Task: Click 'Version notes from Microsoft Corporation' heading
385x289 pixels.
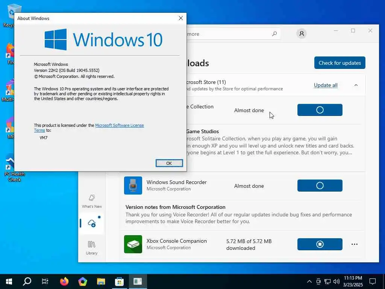Action: tap(175, 207)
